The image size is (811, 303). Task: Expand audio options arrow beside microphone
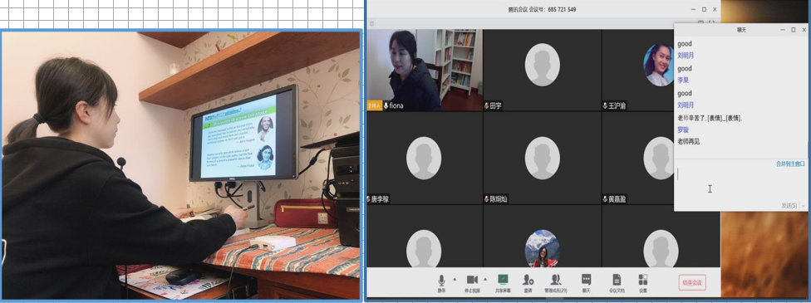click(455, 279)
